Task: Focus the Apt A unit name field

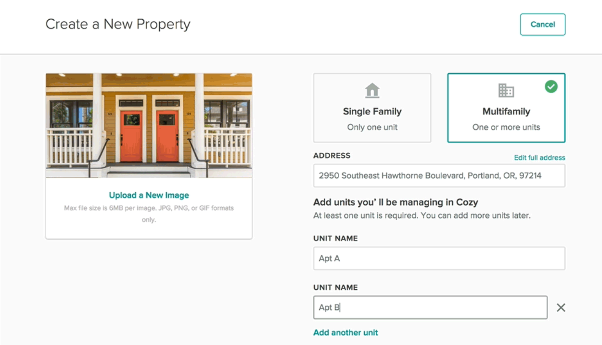Action: tap(439, 258)
